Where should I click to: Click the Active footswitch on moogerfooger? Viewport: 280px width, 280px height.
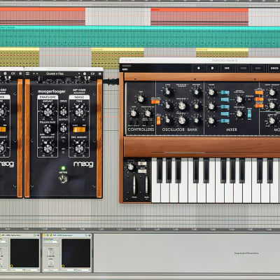click(63, 179)
